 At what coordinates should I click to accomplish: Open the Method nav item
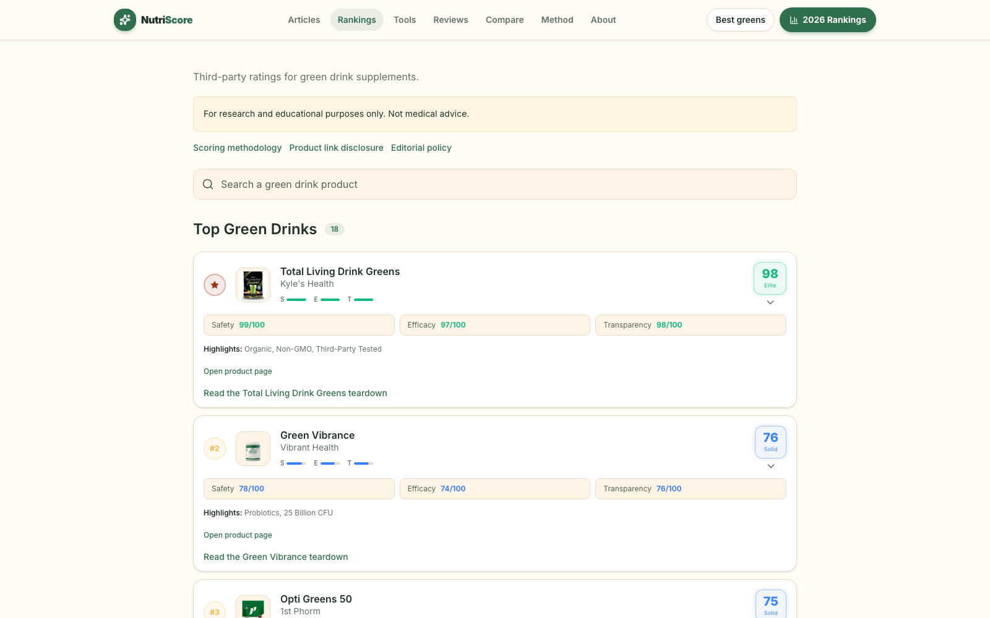tap(557, 20)
